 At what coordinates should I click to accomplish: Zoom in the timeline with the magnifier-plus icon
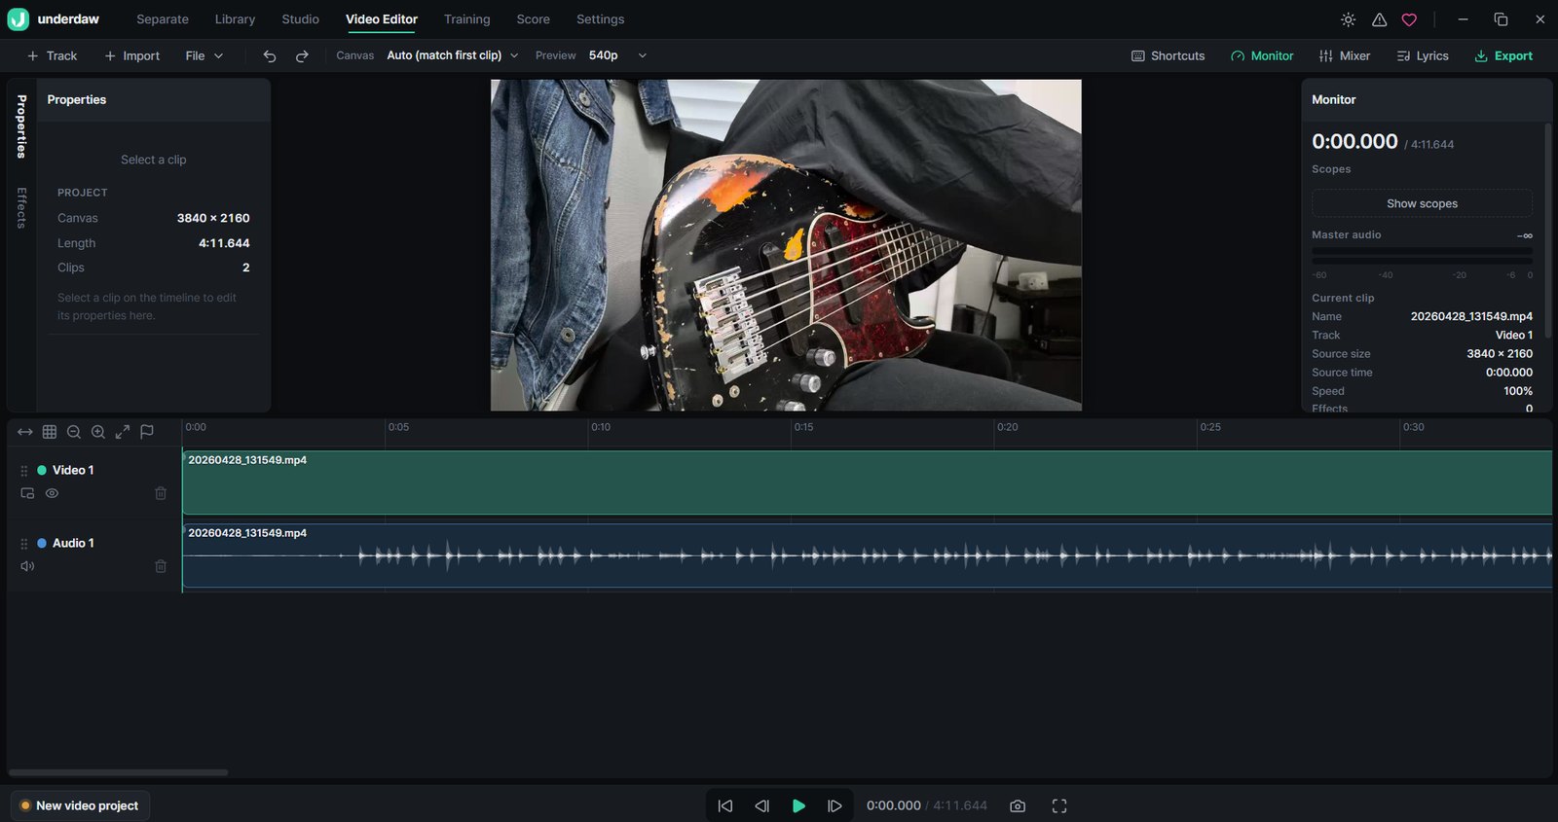(98, 432)
